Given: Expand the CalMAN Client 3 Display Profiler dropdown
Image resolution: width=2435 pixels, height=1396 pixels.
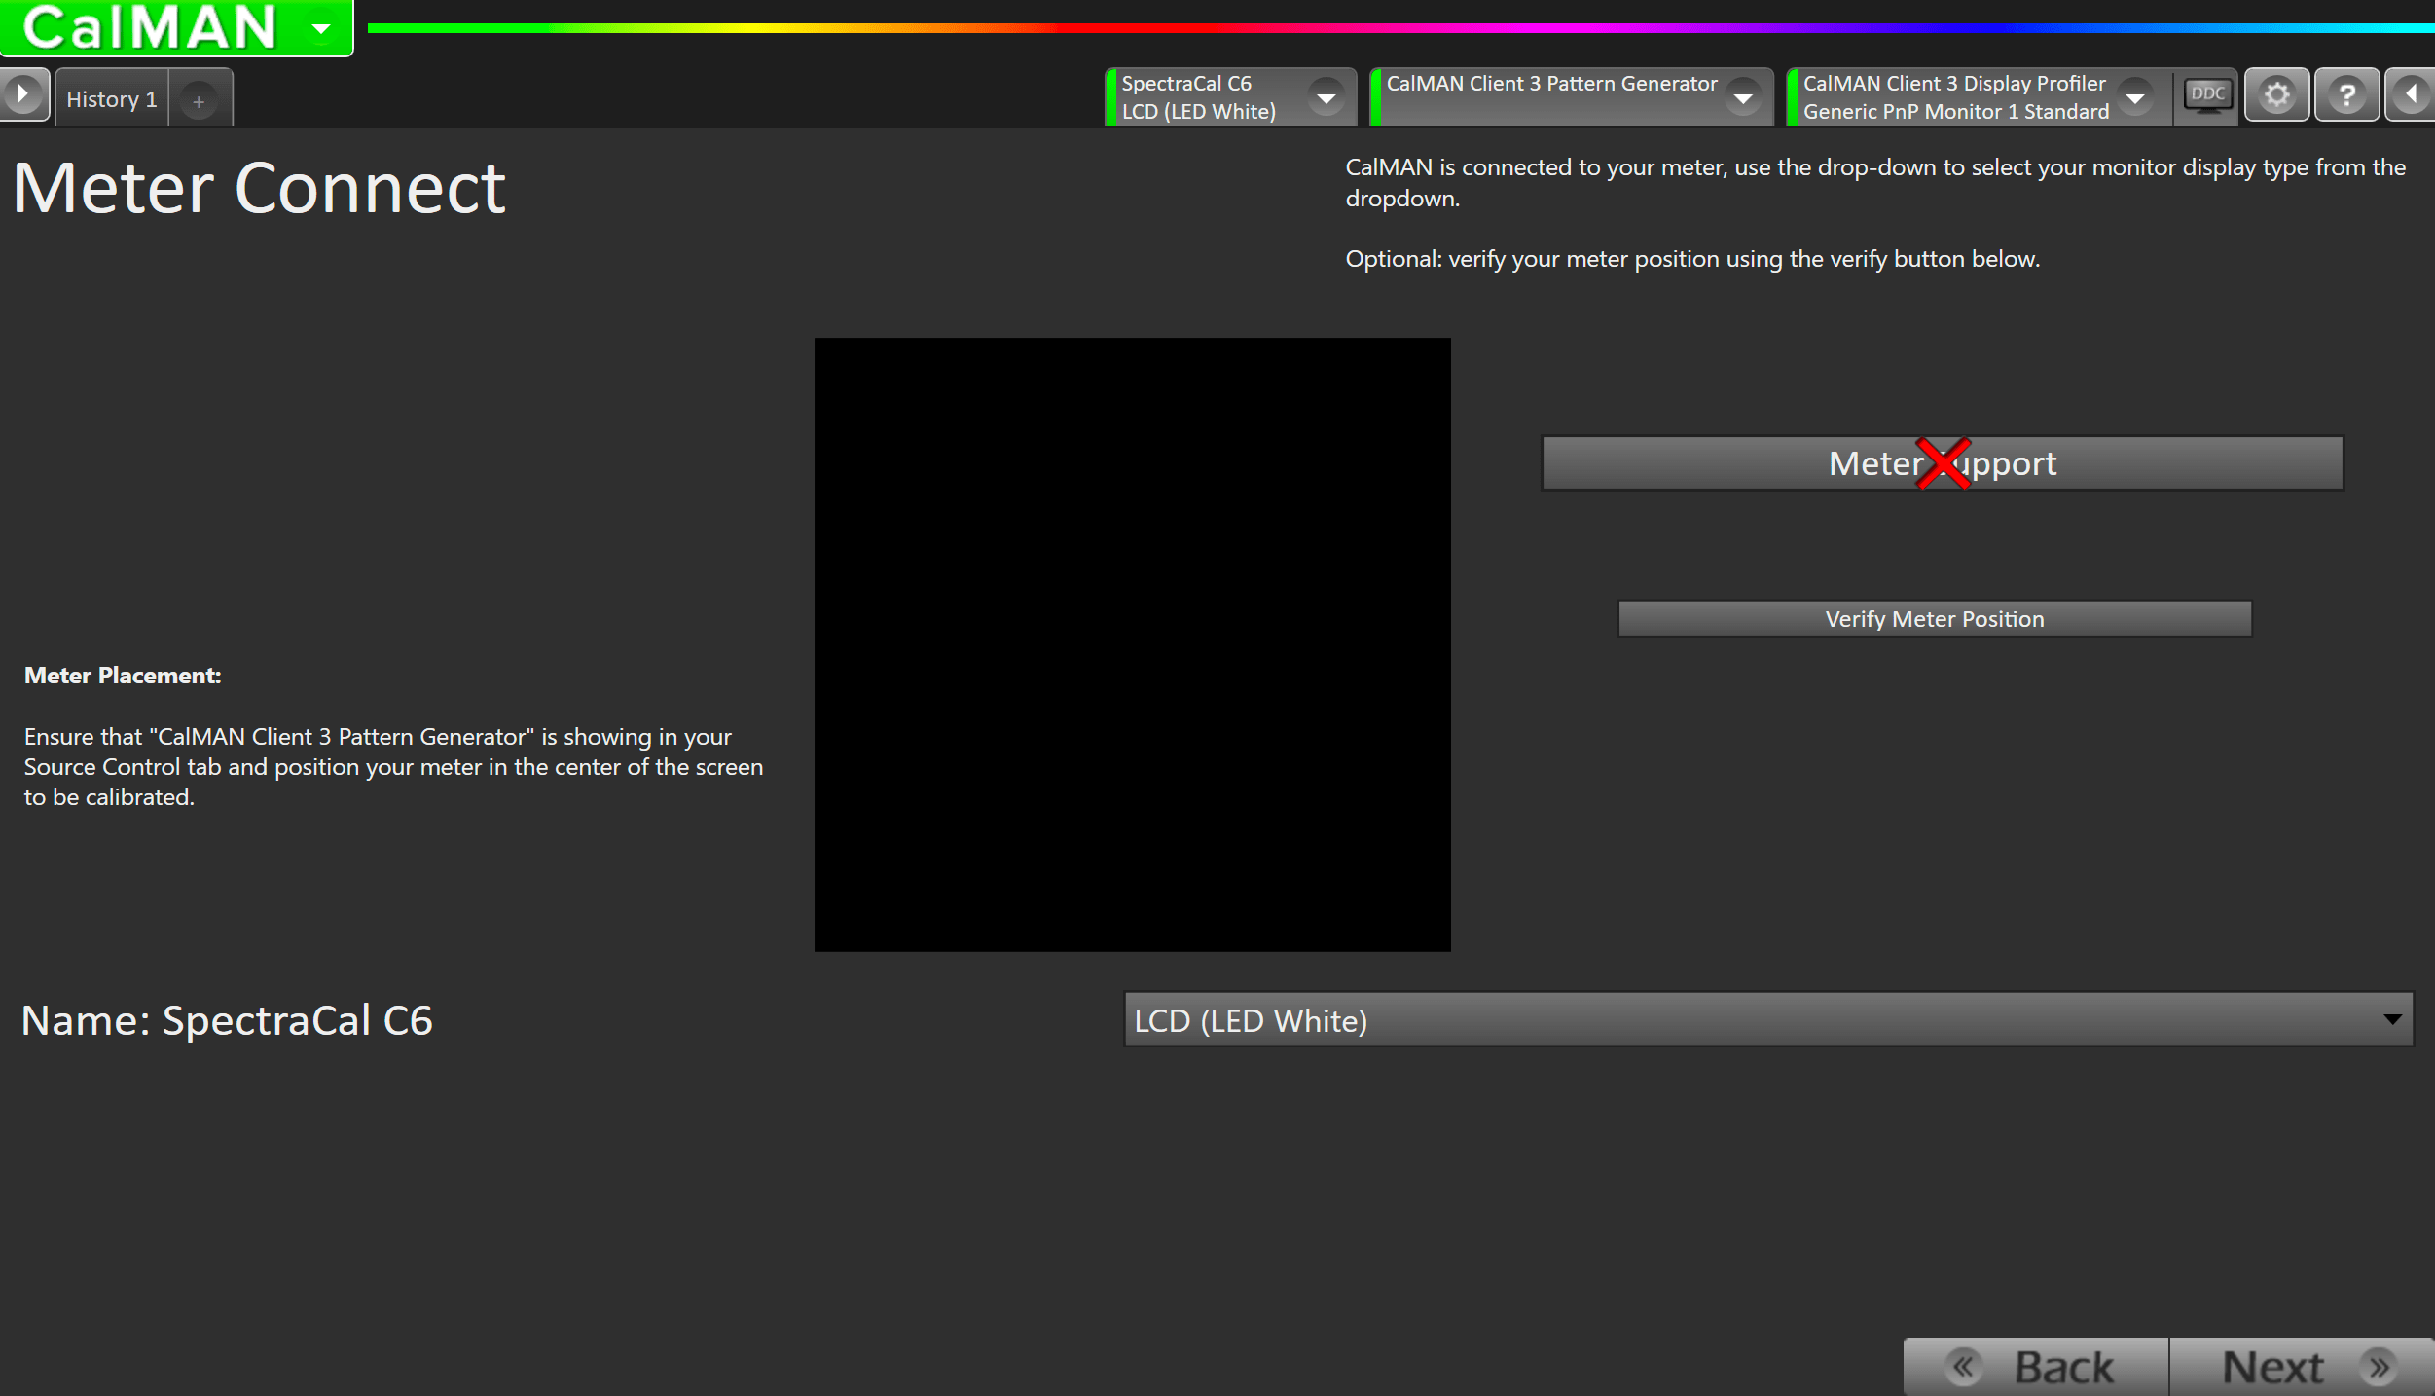Looking at the screenshot, I should tap(2135, 97).
